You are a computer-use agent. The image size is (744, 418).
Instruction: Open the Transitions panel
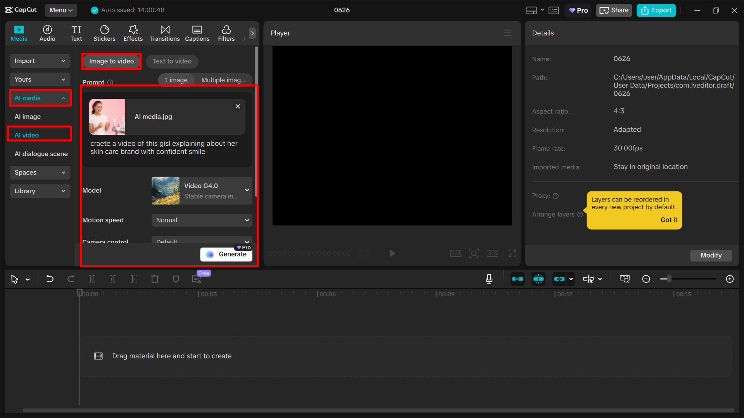(165, 33)
